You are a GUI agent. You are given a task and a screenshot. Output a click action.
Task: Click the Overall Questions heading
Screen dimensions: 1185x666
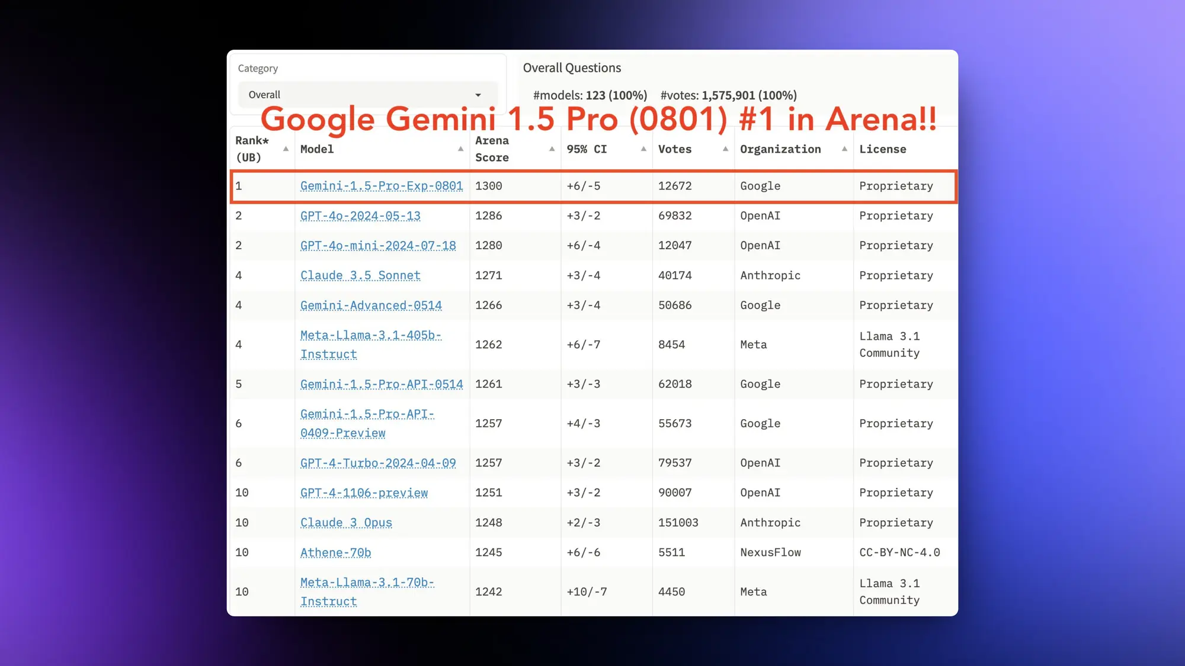(572, 68)
